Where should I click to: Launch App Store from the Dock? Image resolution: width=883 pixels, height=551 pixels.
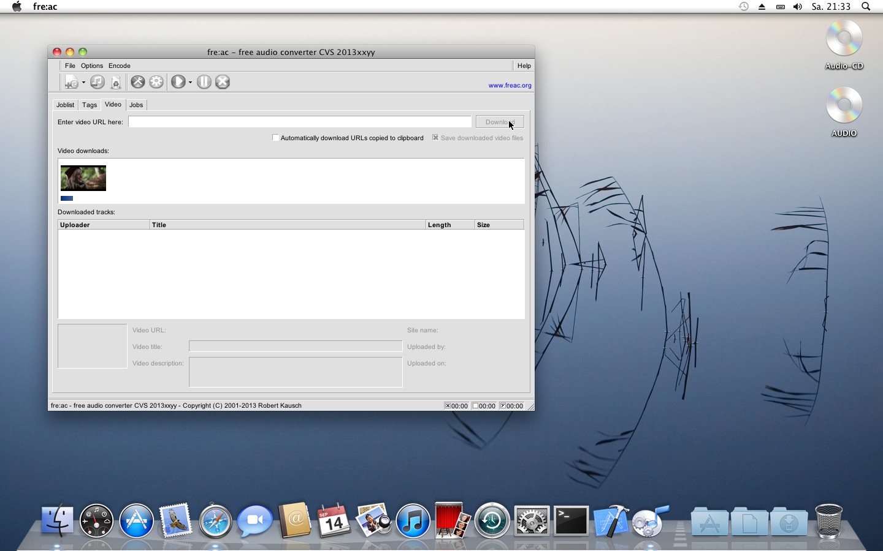pyautogui.click(x=136, y=521)
